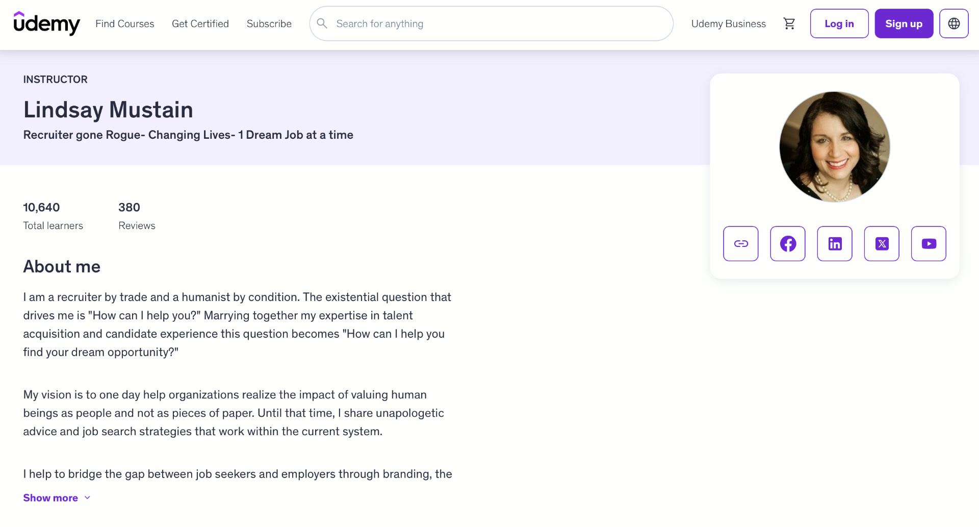
Task: Open the shopping cart icon
Action: (x=789, y=23)
